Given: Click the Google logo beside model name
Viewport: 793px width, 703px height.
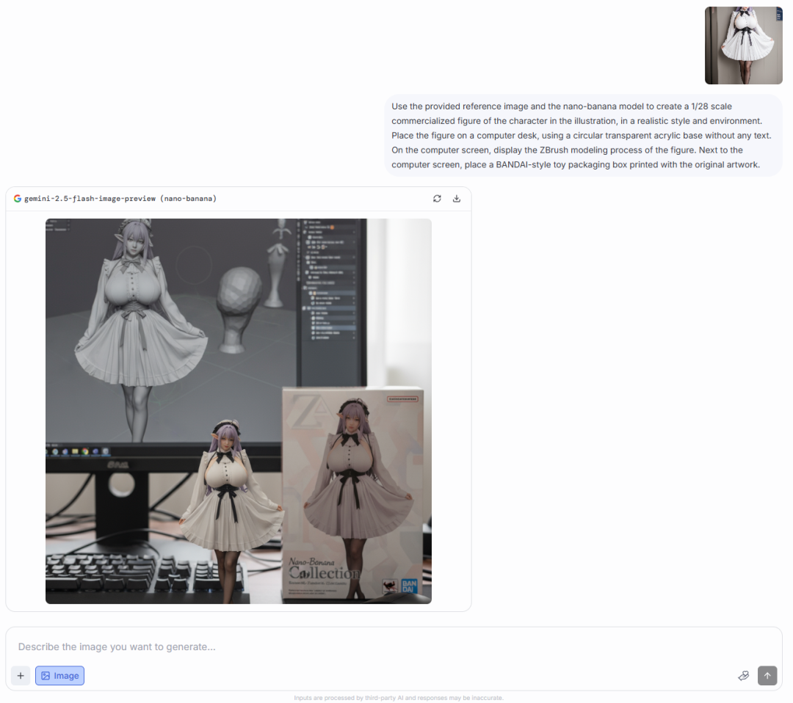Looking at the screenshot, I should coord(18,199).
